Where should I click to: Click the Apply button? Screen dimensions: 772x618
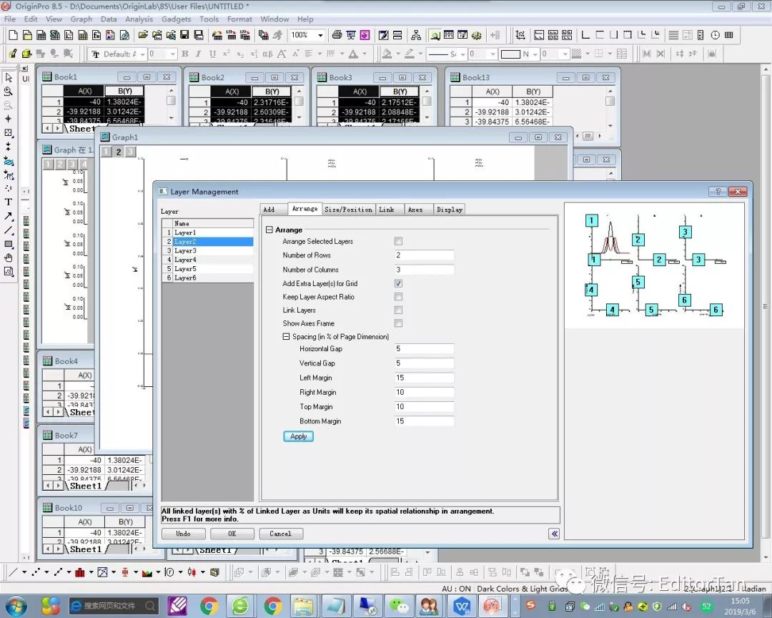(x=298, y=436)
